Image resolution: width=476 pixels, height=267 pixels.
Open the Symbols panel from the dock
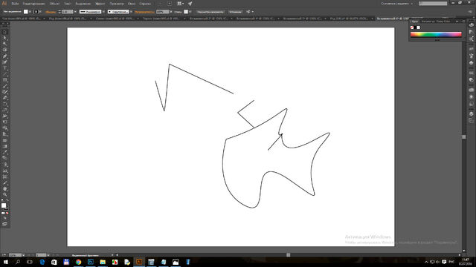tap(471, 63)
